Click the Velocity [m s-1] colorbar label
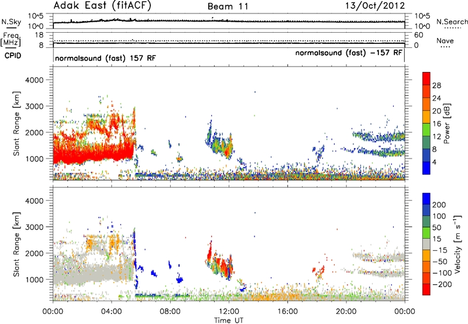 click(457, 244)
